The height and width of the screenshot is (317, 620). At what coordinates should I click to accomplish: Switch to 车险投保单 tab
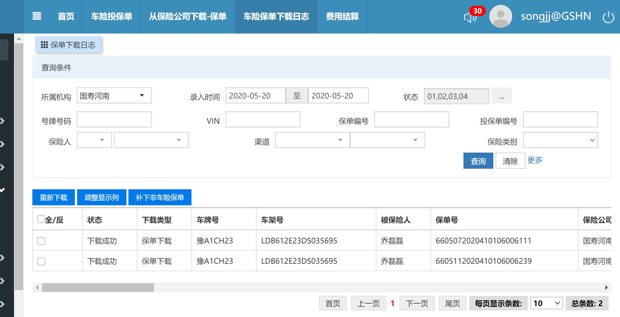click(x=112, y=17)
